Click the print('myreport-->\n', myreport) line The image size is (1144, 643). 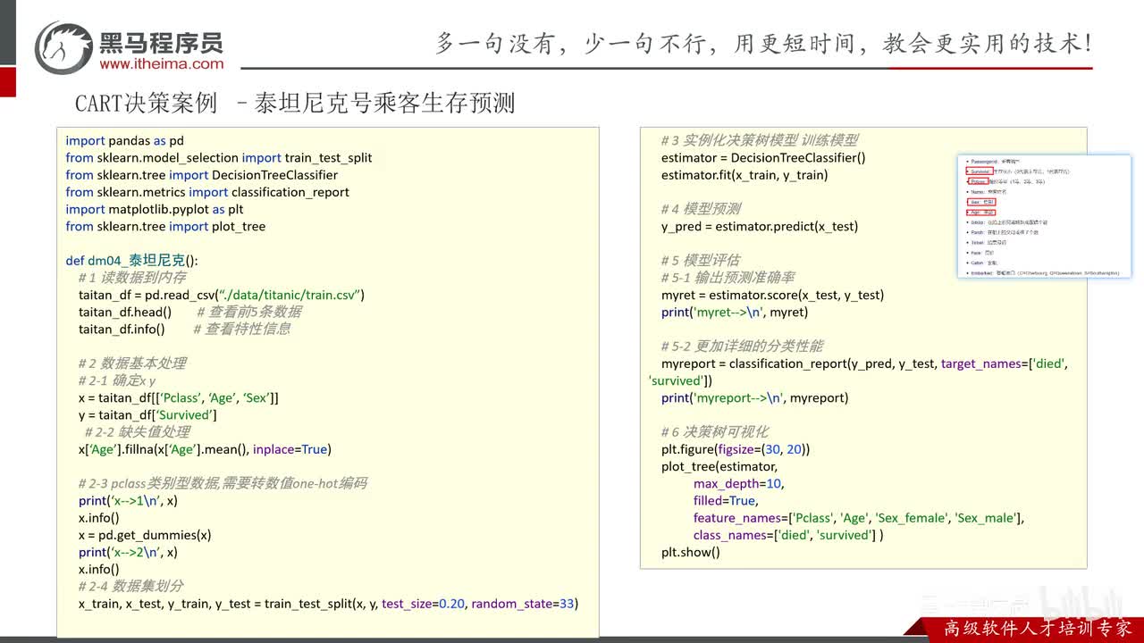[755, 397]
